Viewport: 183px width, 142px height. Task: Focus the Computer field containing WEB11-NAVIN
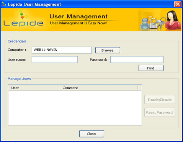[62, 50]
